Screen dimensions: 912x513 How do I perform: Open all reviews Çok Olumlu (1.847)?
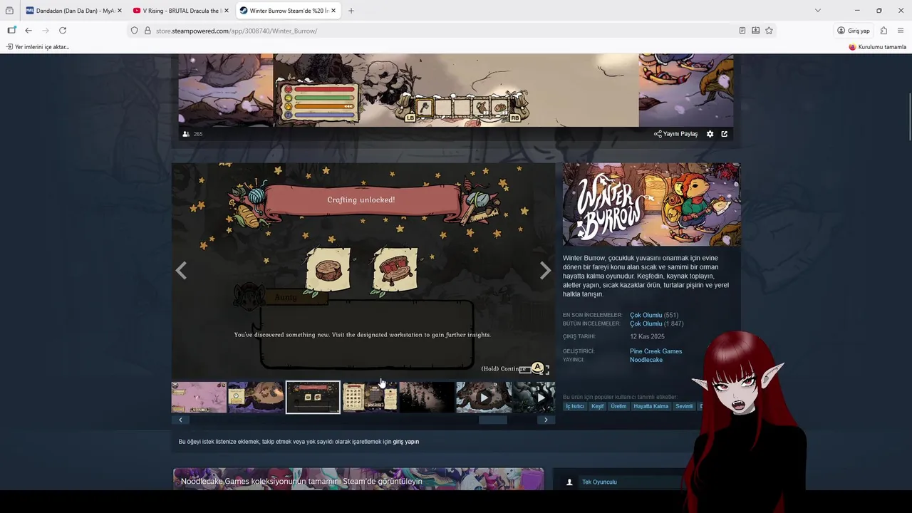point(656,323)
